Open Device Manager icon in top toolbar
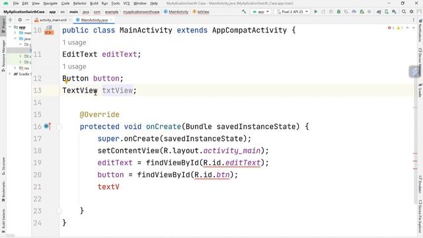 pyautogui.click(x=387, y=12)
